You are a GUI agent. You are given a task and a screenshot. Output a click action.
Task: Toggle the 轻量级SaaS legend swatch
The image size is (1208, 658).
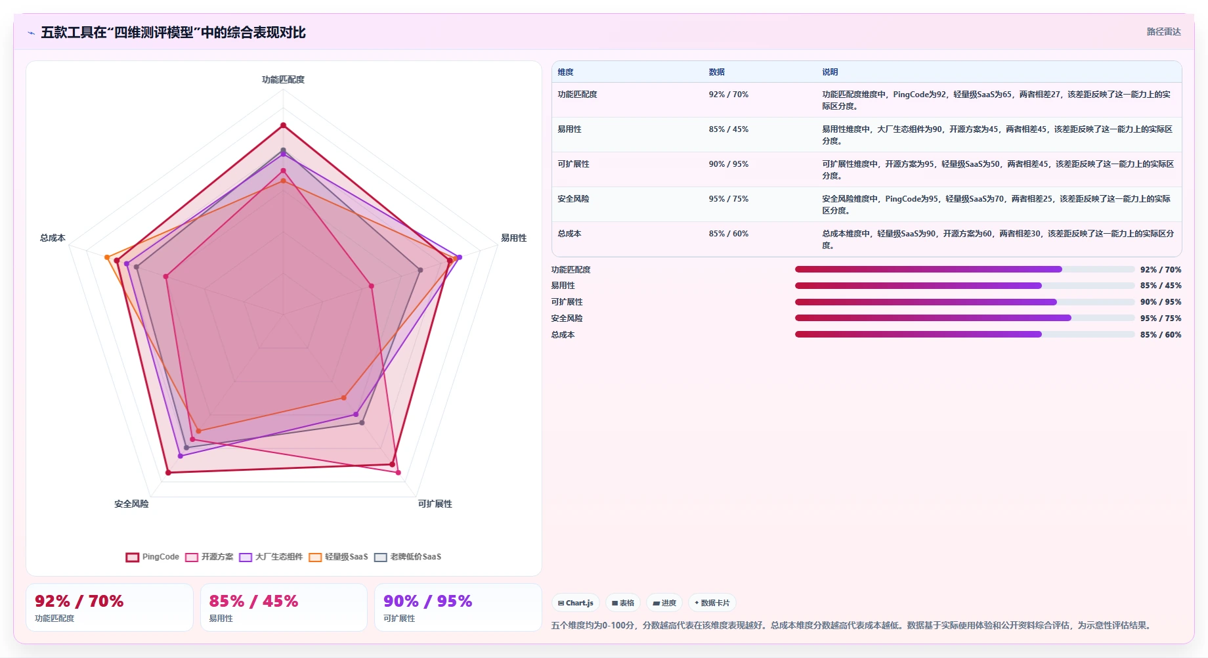315,557
